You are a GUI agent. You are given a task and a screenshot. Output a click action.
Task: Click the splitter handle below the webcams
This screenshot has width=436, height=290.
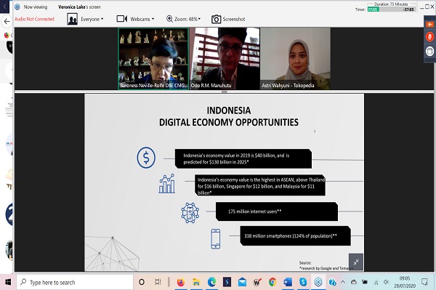[x=224, y=92]
